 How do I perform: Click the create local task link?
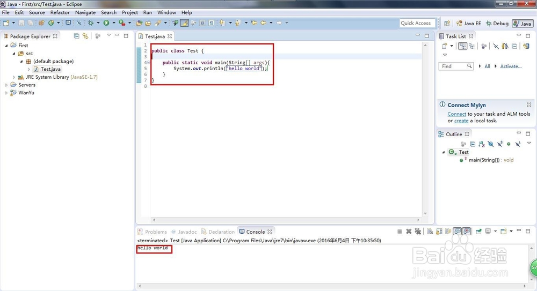coord(461,121)
